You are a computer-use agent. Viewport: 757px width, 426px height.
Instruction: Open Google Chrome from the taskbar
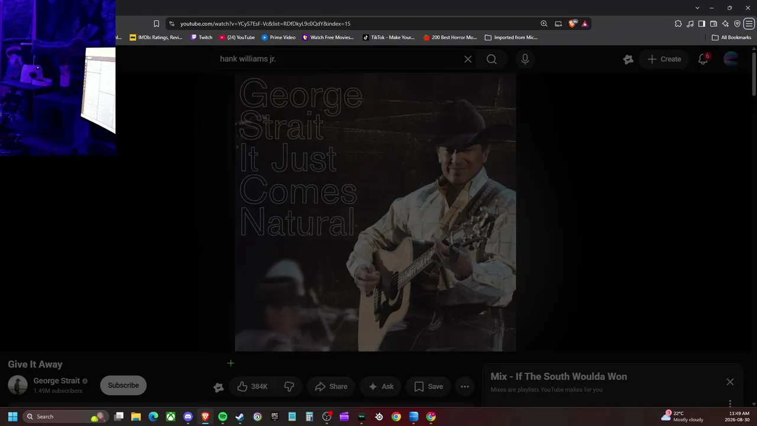point(396,417)
